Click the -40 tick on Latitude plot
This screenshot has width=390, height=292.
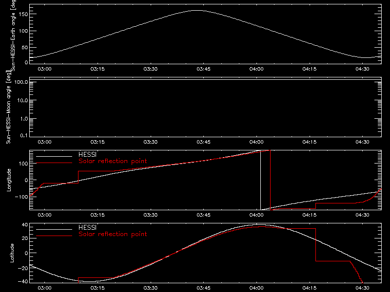click(23, 281)
